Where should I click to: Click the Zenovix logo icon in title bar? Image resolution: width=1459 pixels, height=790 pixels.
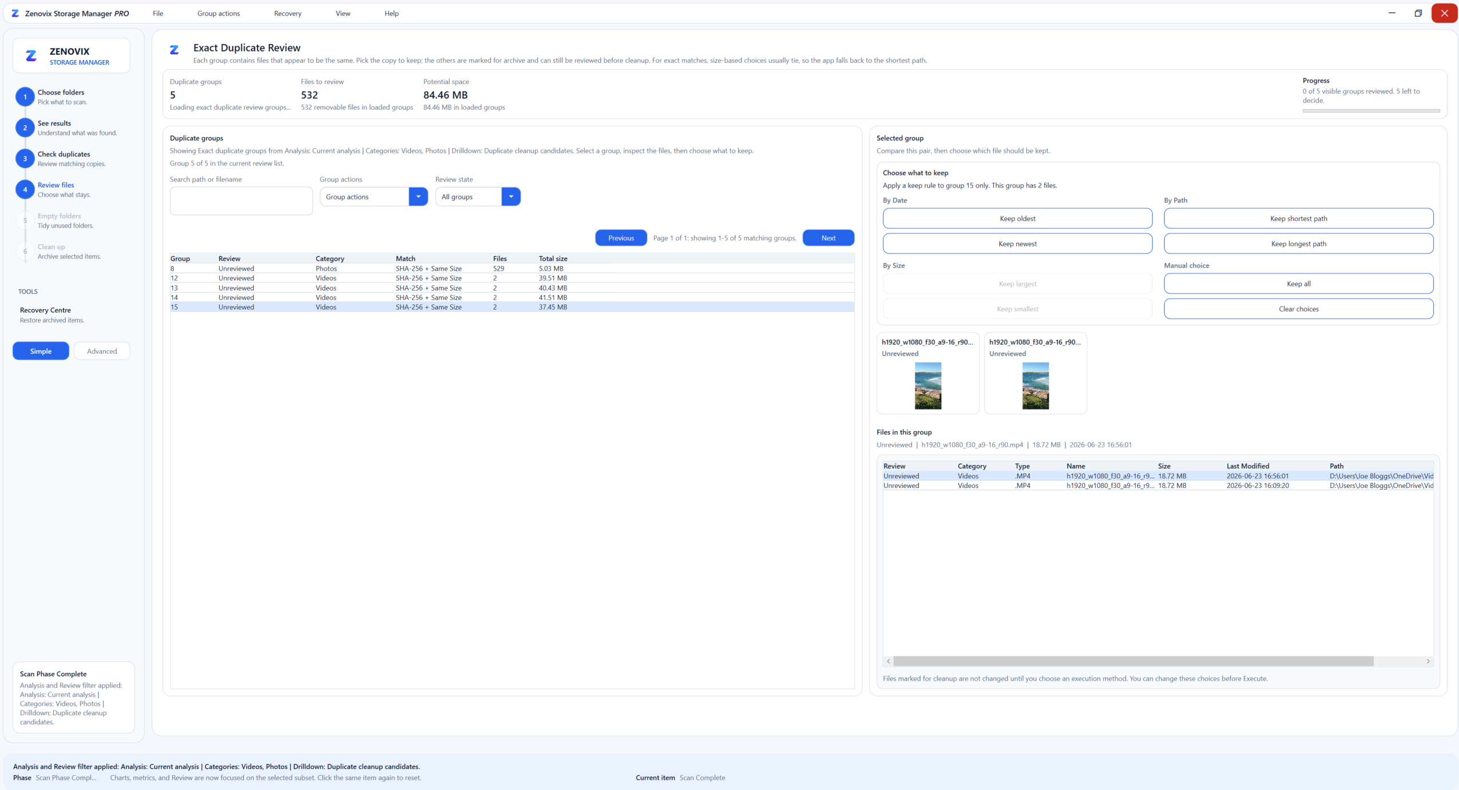point(15,13)
